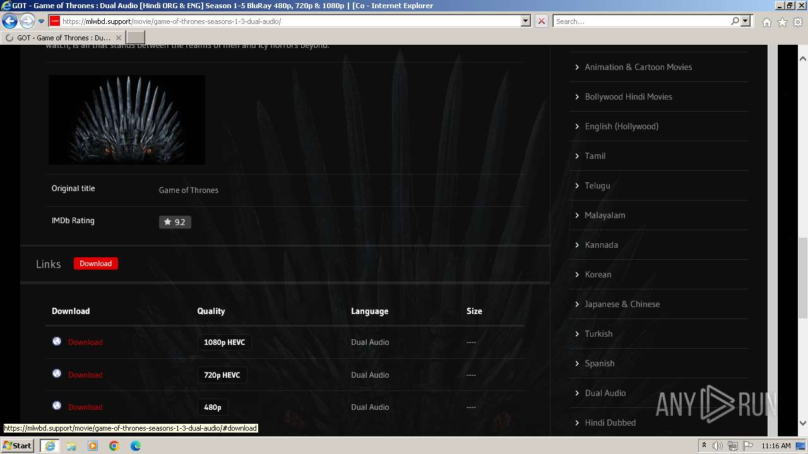Open English (Hollywood) category
This screenshot has width=808, height=454.
[x=622, y=126]
